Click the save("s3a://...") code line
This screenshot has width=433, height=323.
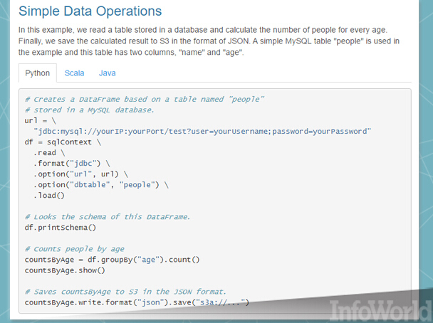[137, 302]
